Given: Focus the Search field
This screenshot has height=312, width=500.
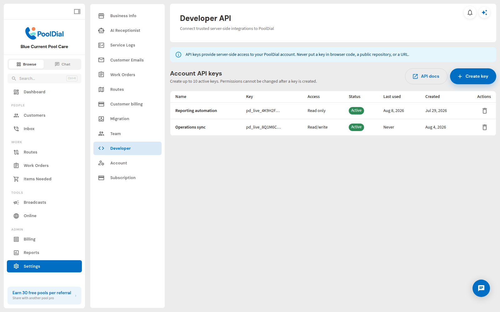Looking at the screenshot, I should tap(44, 79).
